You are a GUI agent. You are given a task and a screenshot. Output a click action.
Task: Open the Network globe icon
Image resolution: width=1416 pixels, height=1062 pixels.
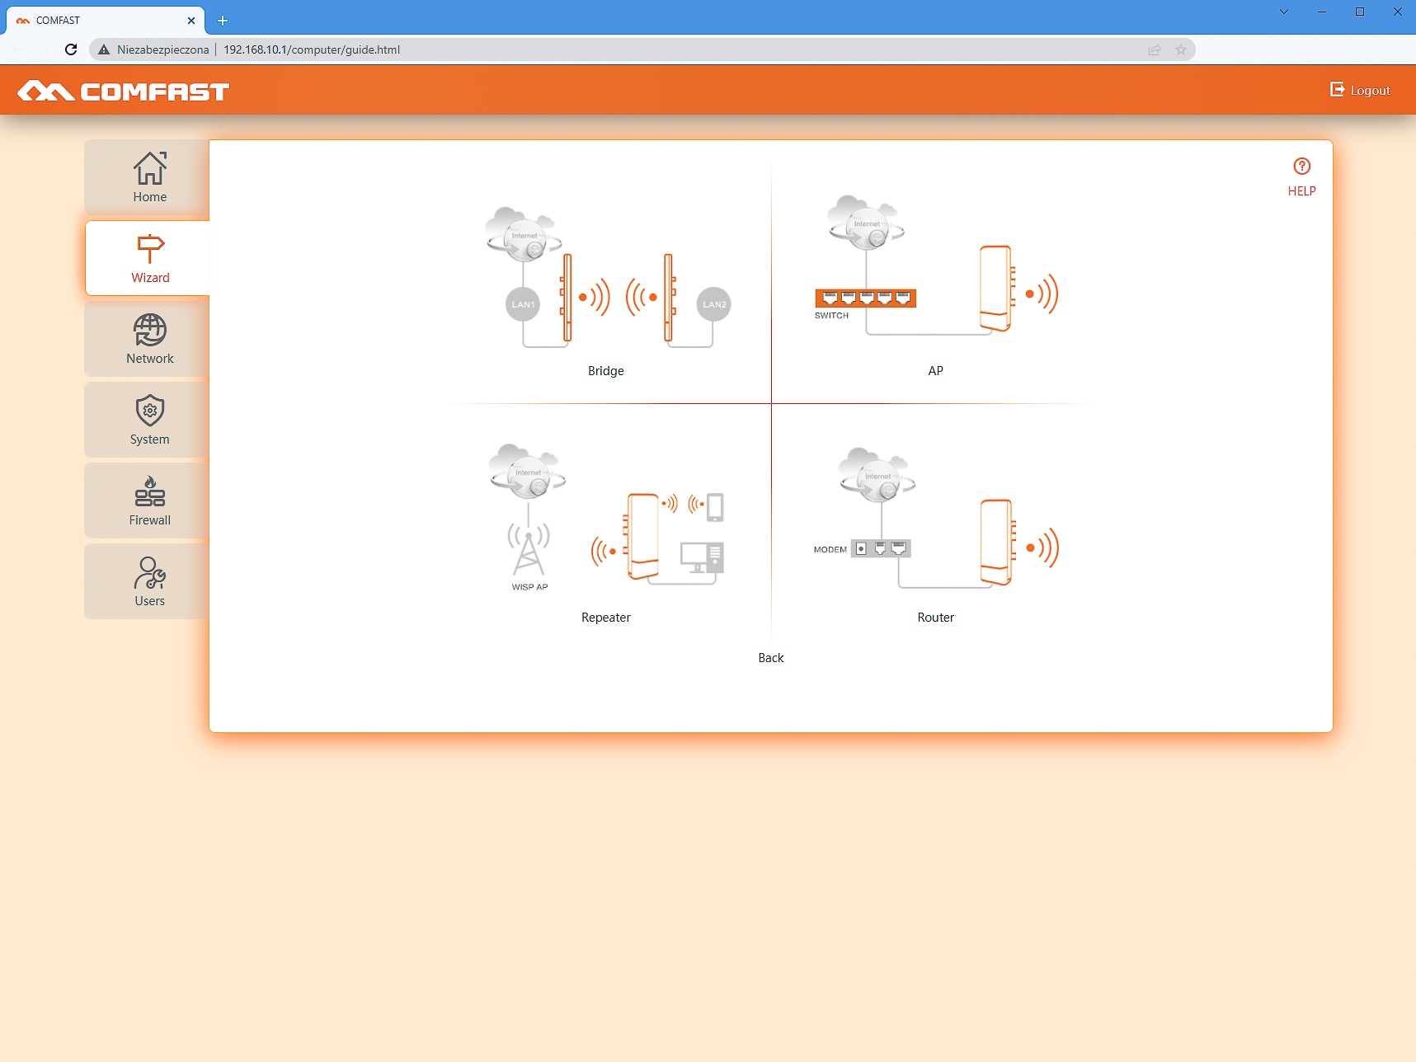click(x=150, y=330)
